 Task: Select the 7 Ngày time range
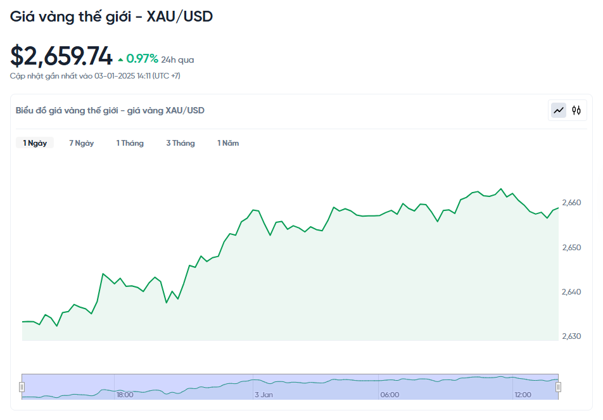pyautogui.click(x=82, y=143)
